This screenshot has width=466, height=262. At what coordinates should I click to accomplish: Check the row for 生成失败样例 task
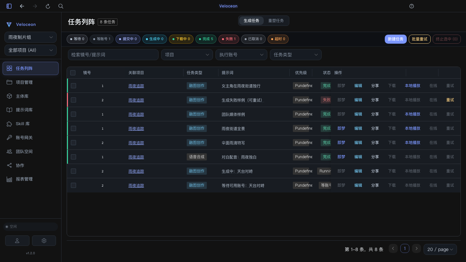(73, 100)
